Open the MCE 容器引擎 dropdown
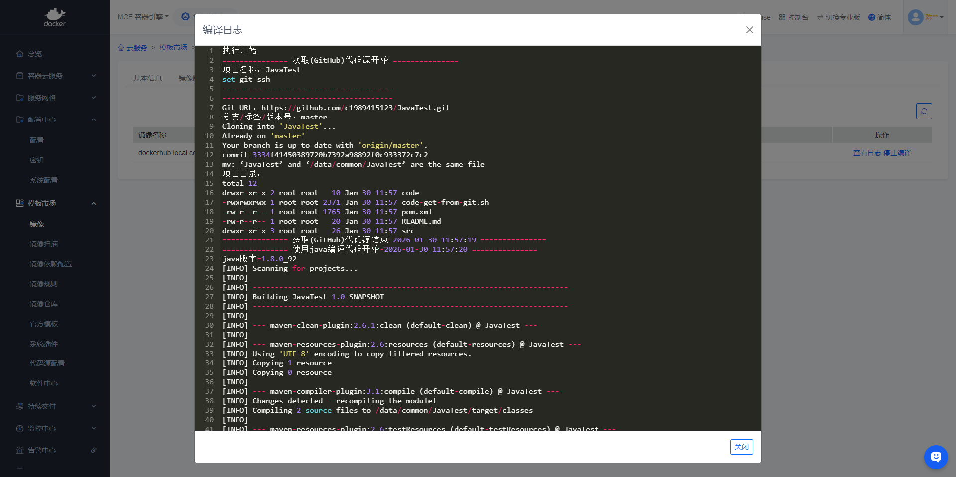 pos(143,17)
